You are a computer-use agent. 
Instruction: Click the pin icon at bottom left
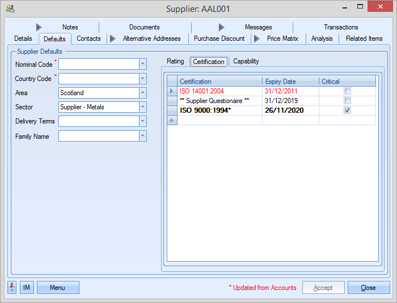point(12,288)
